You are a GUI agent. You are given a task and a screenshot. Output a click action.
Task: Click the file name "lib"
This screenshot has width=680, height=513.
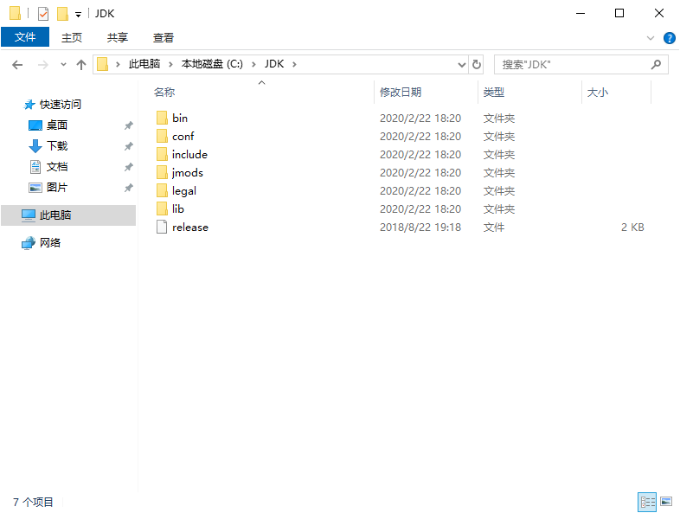[178, 209]
